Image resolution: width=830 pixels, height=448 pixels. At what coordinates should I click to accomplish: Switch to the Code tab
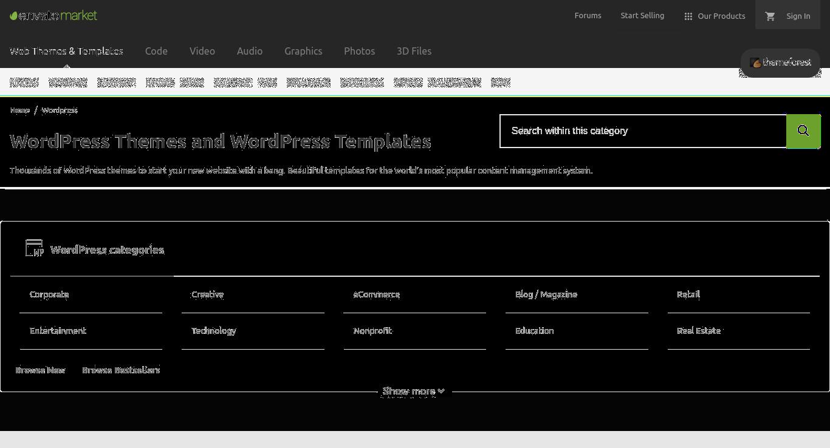tap(156, 51)
